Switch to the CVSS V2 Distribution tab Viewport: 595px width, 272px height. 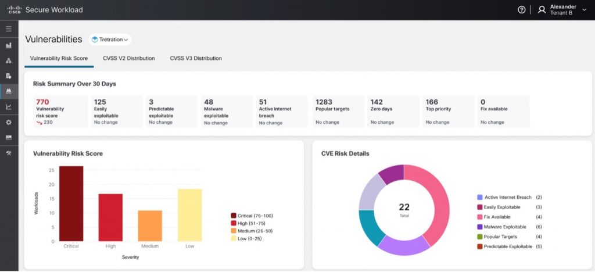click(x=128, y=58)
